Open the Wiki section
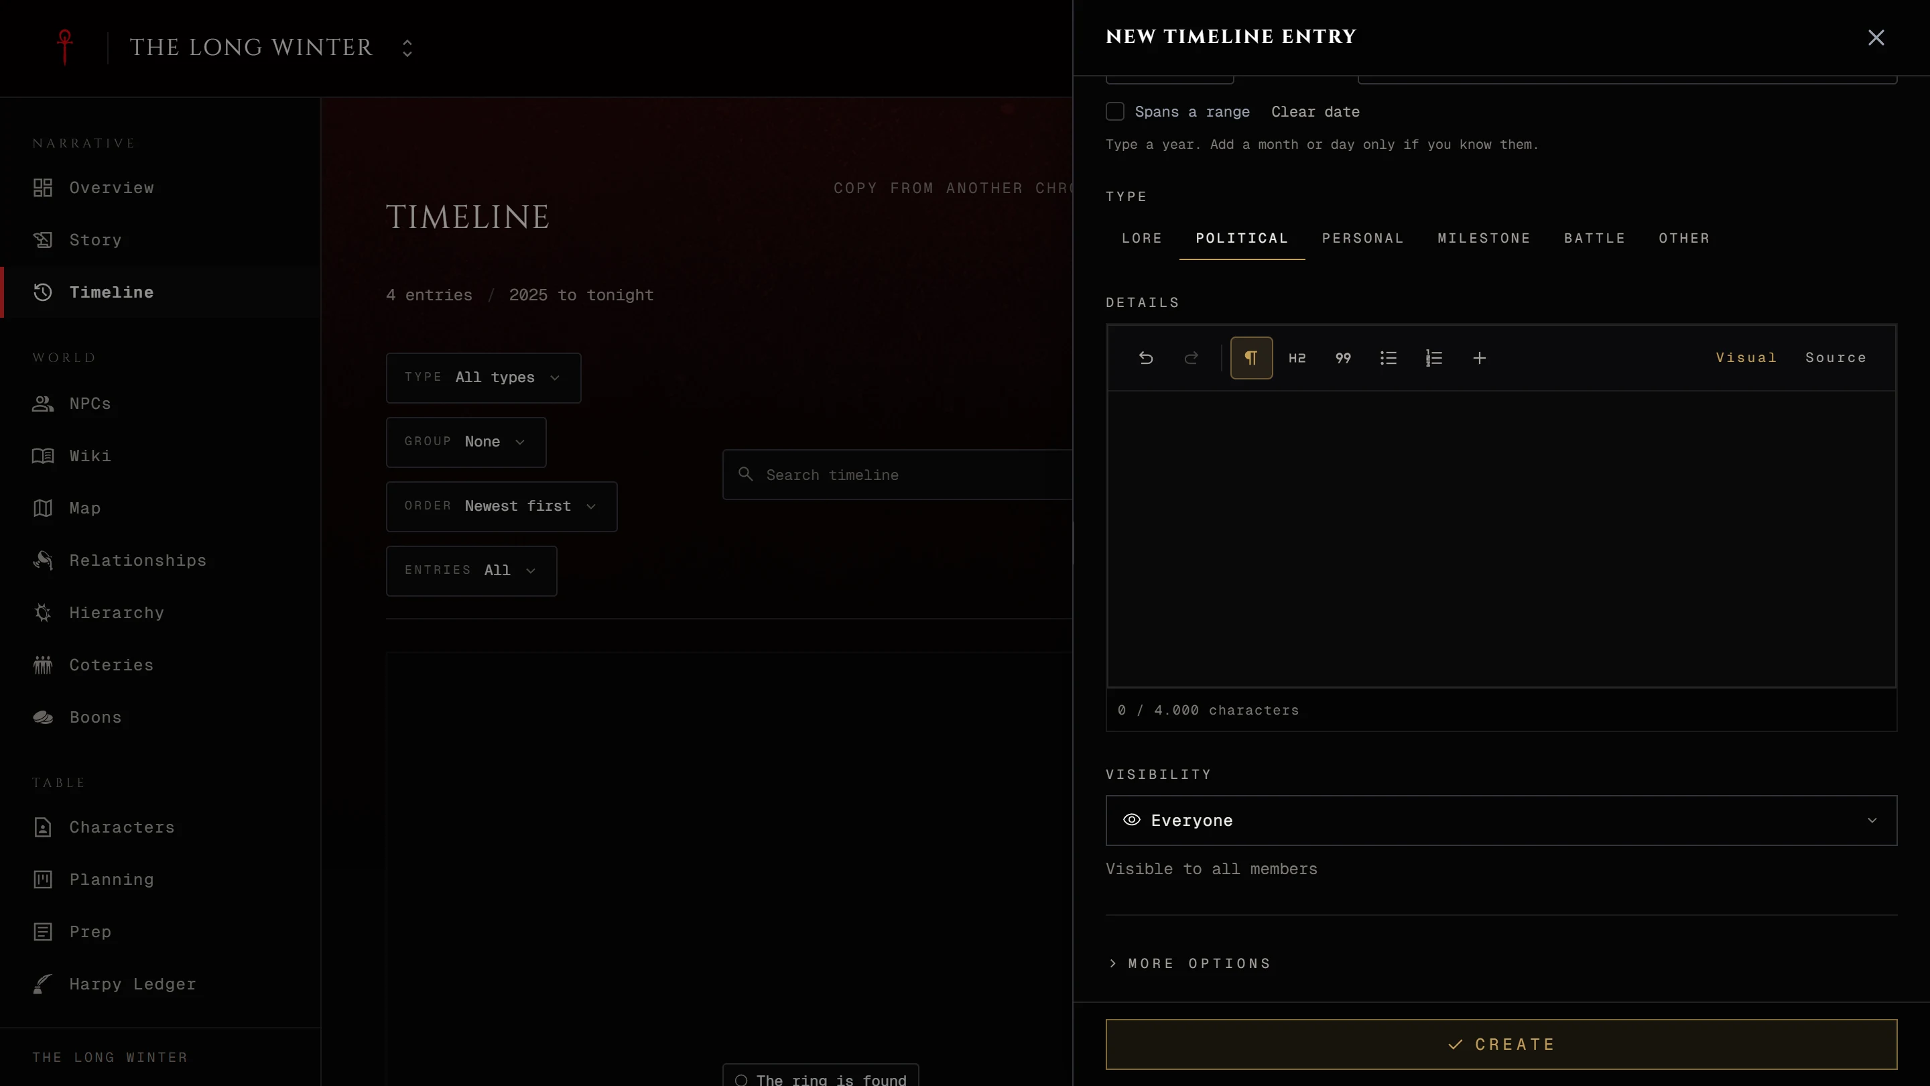Screen dimensions: 1930x1086 pyautogui.click(x=160, y=456)
